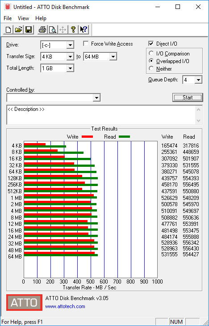Click into the Description text field

(x=101, y=115)
